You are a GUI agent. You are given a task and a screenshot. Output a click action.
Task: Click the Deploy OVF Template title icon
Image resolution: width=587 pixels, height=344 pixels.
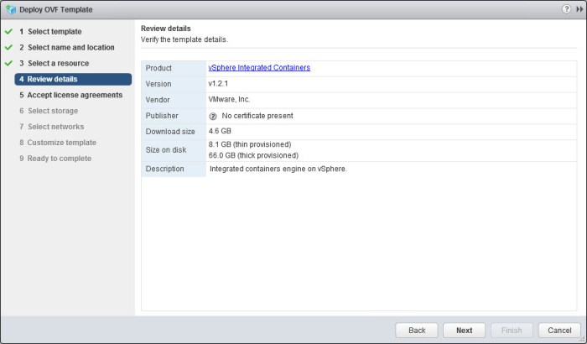(11, 9)
